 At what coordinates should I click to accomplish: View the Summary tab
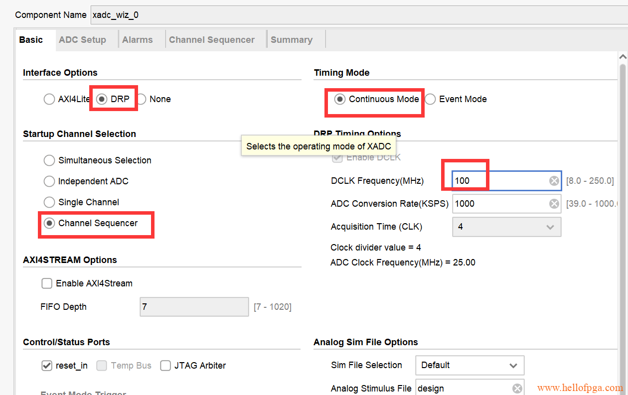point(291,40)
